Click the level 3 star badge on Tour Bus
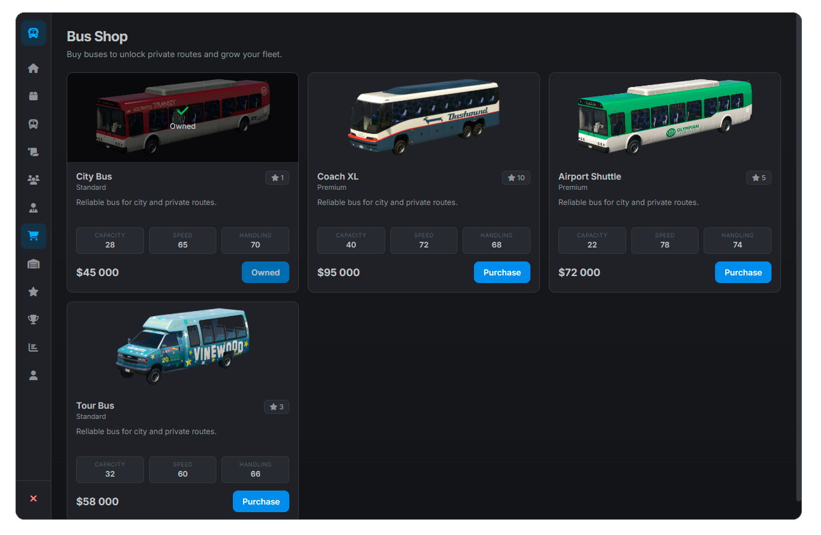821x535 pixels. click(277, 407)
